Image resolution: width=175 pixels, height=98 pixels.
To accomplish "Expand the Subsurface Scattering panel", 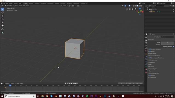I will 154,56.
